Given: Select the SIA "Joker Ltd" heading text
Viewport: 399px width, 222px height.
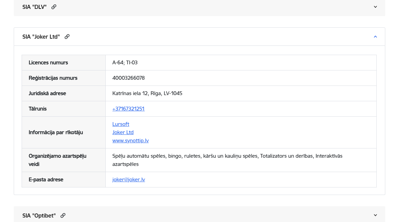Looking at the screenshot, I should pos(41,37).
